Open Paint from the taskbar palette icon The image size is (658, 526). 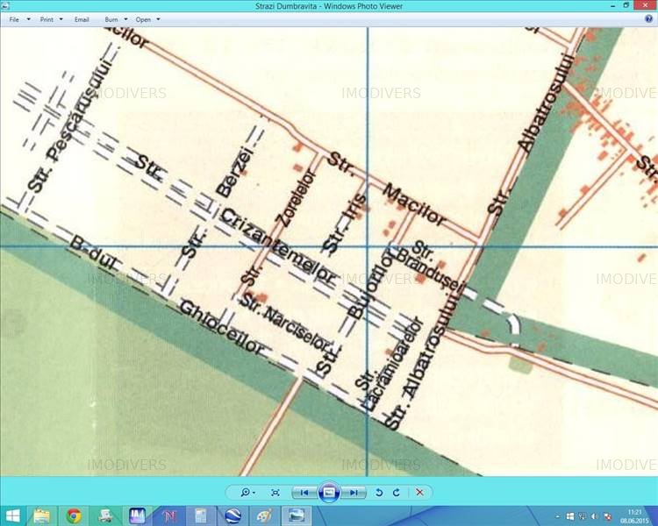coord(264,515)
